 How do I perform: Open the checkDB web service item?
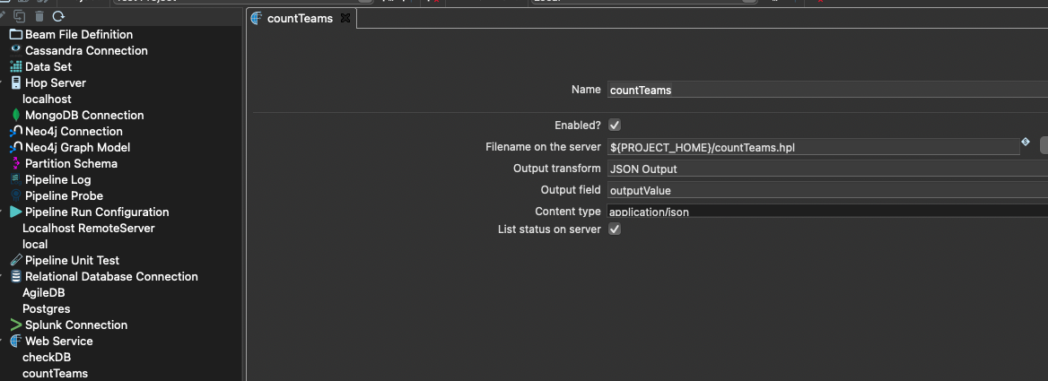pyautogui.click(x=47, y=357)
